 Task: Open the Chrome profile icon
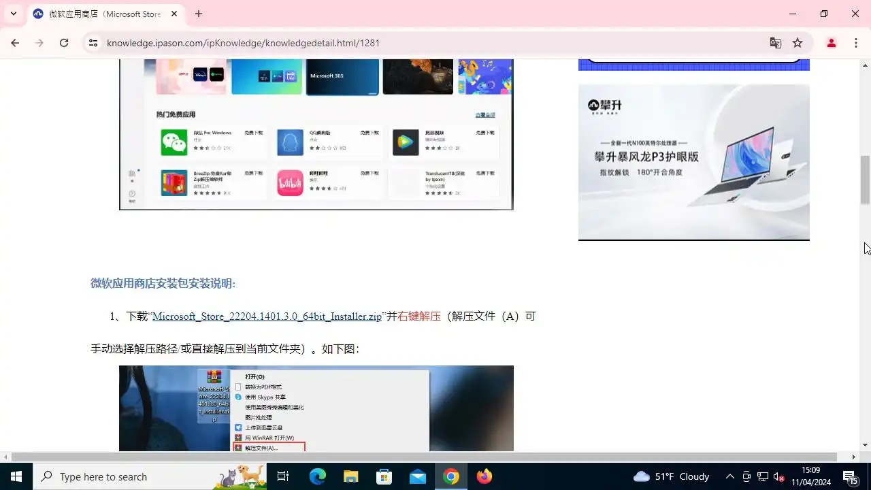click(831, 43)
